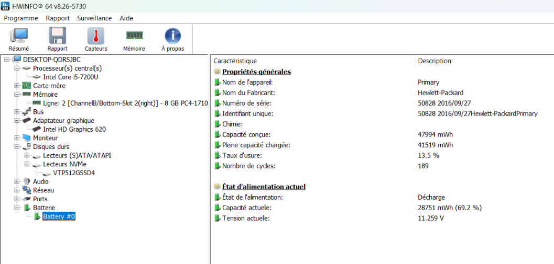Screen dimensions: 554x264
Task: Expand the Carte mère node
Action: pyautogui.click(x=17, y=86)
